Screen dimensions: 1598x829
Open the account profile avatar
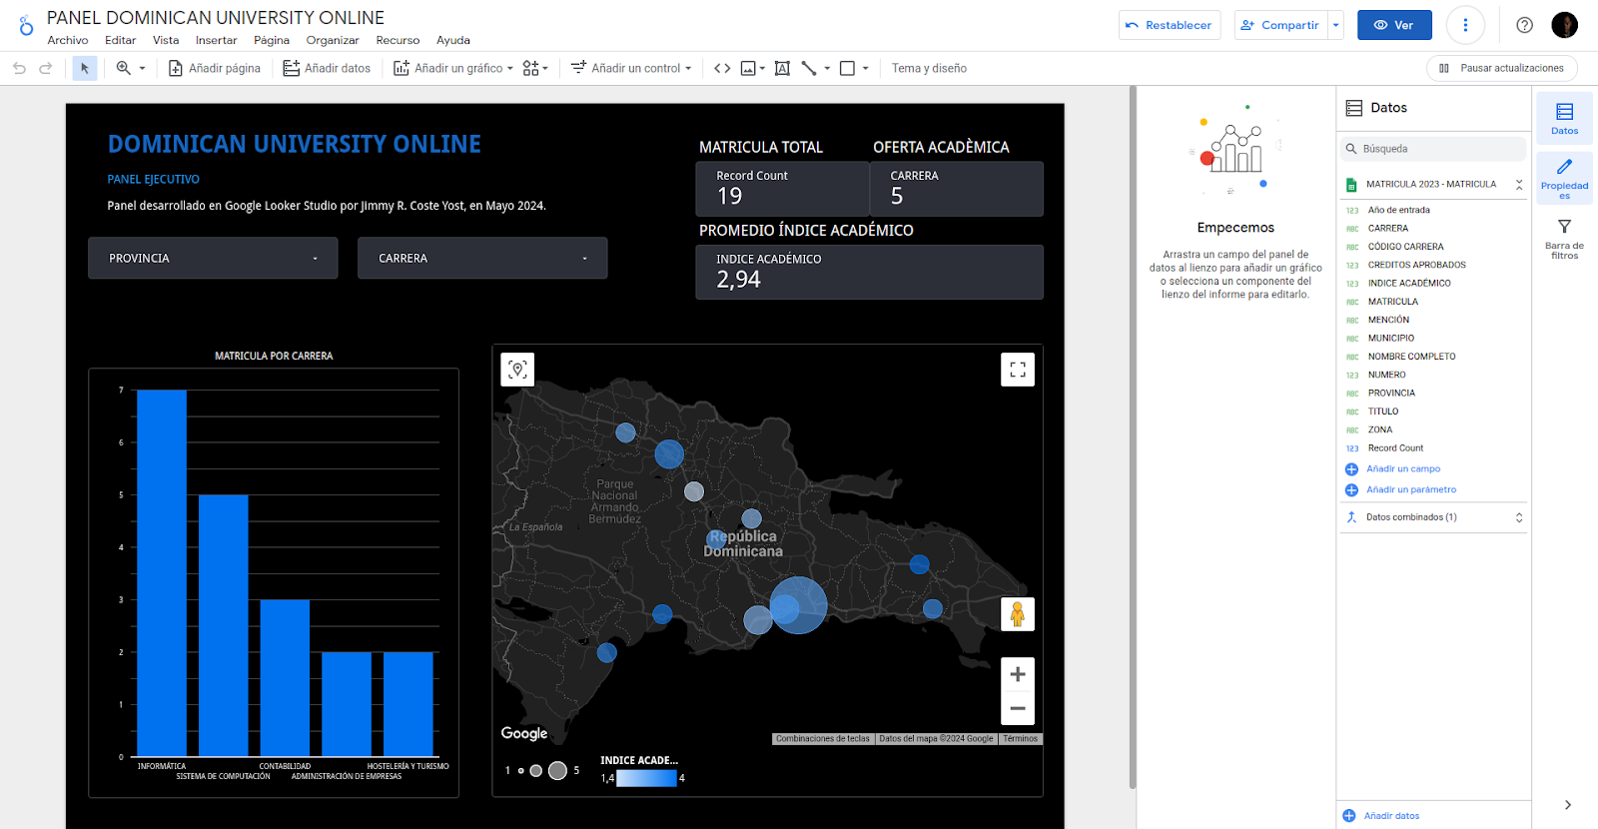[1564, 25]
